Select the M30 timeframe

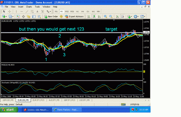(72, 11)
